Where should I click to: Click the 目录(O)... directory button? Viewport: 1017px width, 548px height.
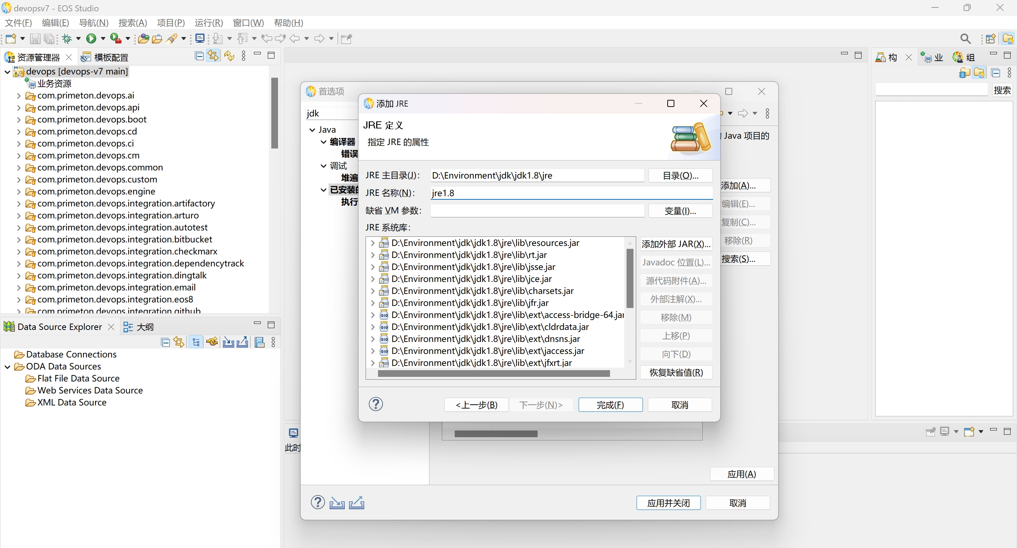[680, 175]
